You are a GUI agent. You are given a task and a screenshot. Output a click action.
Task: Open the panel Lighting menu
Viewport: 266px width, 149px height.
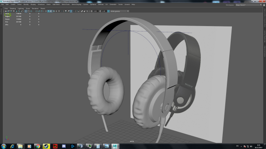click(x=21, y=8)
